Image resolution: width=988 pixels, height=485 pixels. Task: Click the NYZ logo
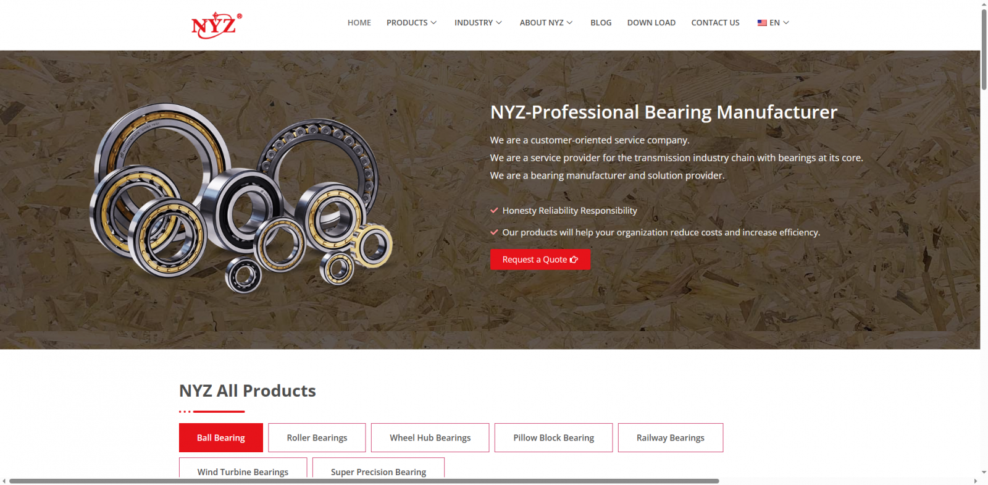pos(216,25)
